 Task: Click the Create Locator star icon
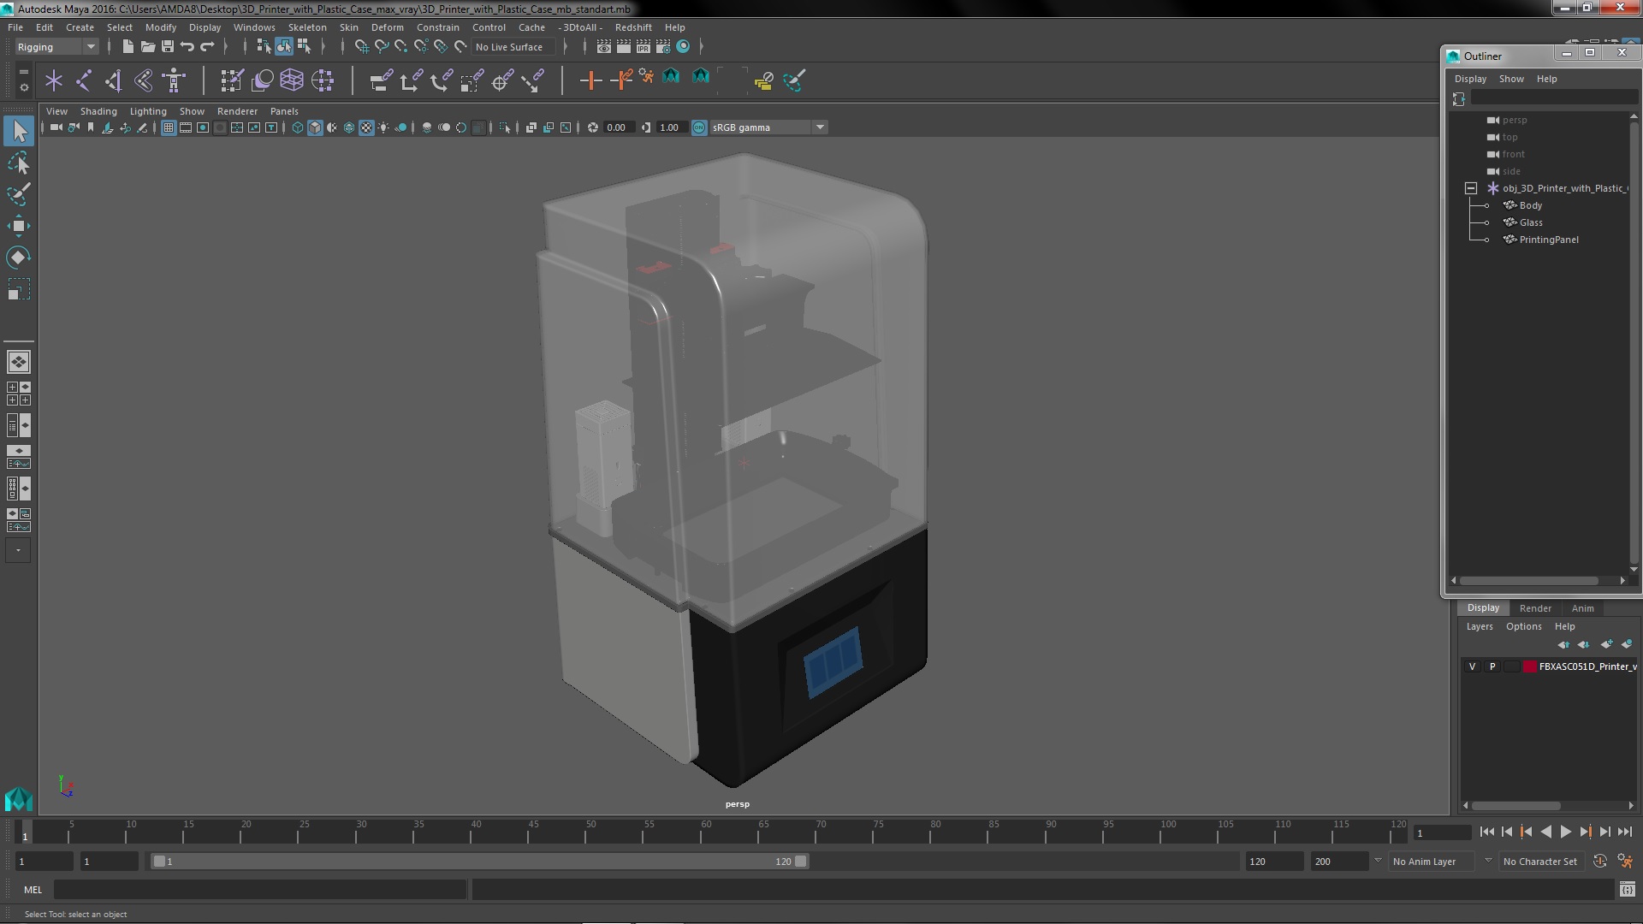[x=54, y=81]
